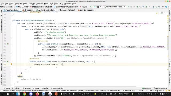Click the Stop button in the toolbar

point(149,7)
